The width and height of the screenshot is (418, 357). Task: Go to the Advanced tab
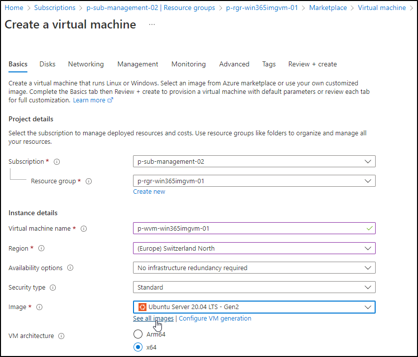click(x=234, y=64)
